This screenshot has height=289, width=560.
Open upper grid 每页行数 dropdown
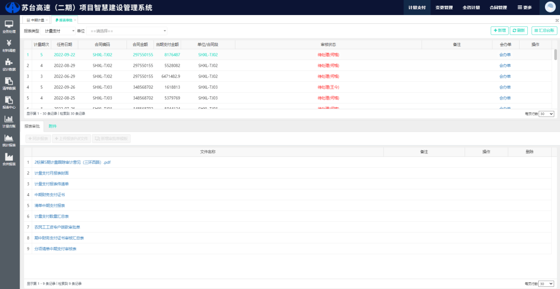[547, 114]
